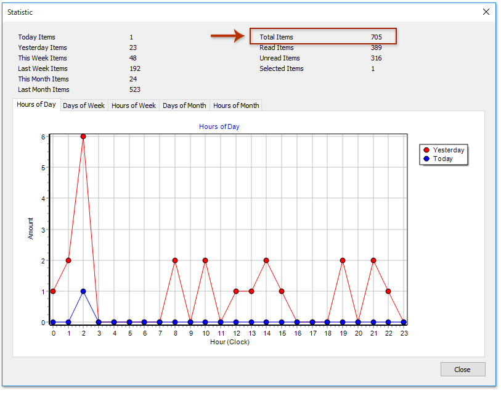This screenshot has width=501, height=393.
Task: Open the Hours of Week tab
Action: 133,105
